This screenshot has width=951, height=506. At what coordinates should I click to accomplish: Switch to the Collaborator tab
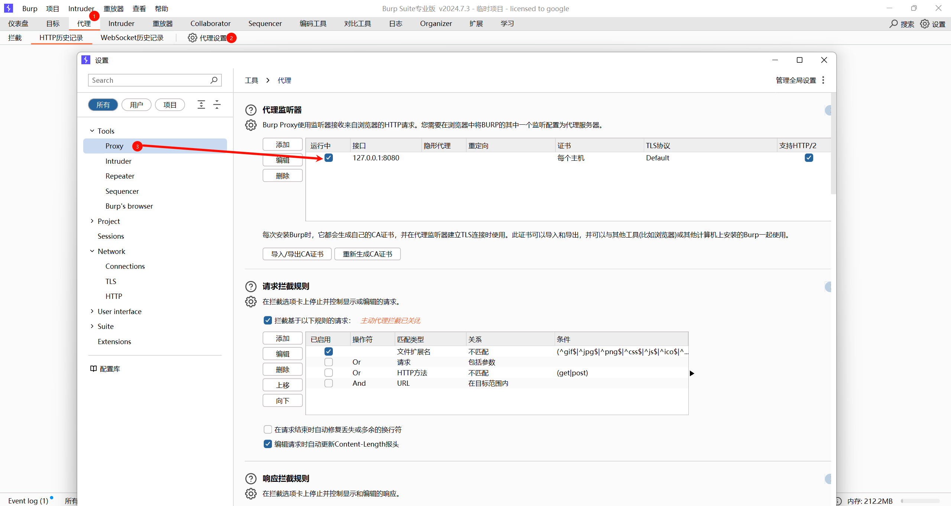210,24
